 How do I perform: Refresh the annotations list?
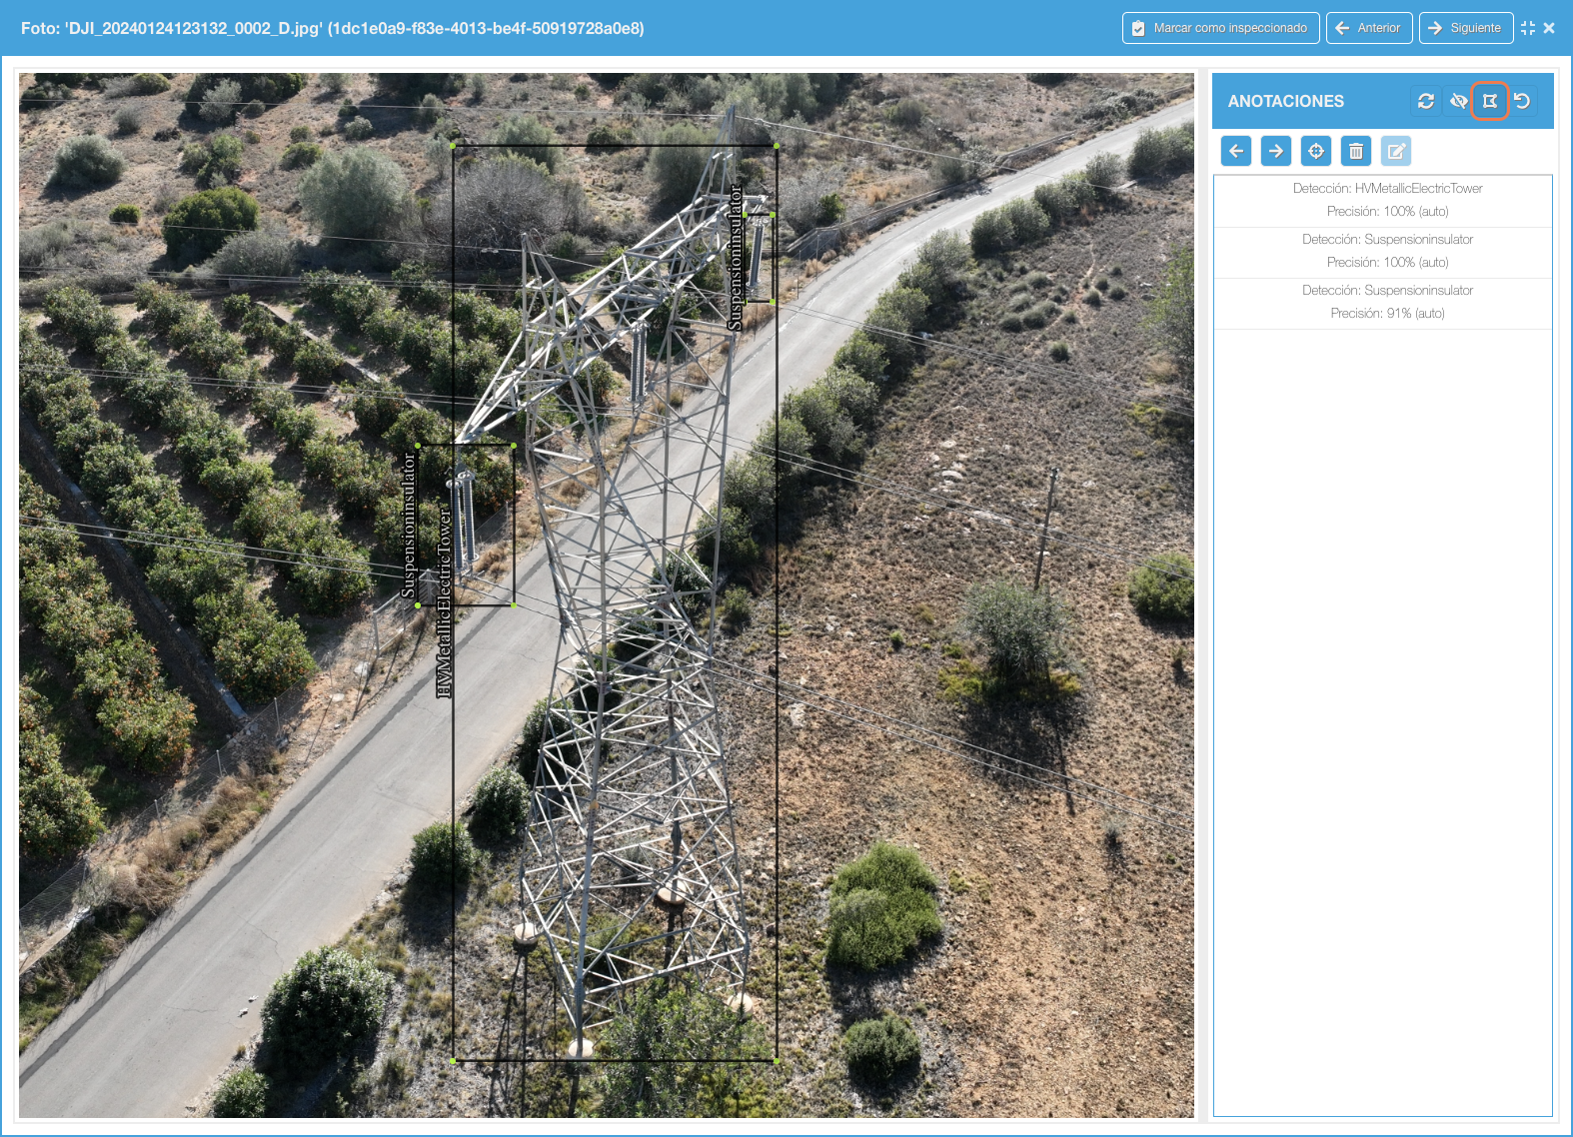[x=1426, y=101]
